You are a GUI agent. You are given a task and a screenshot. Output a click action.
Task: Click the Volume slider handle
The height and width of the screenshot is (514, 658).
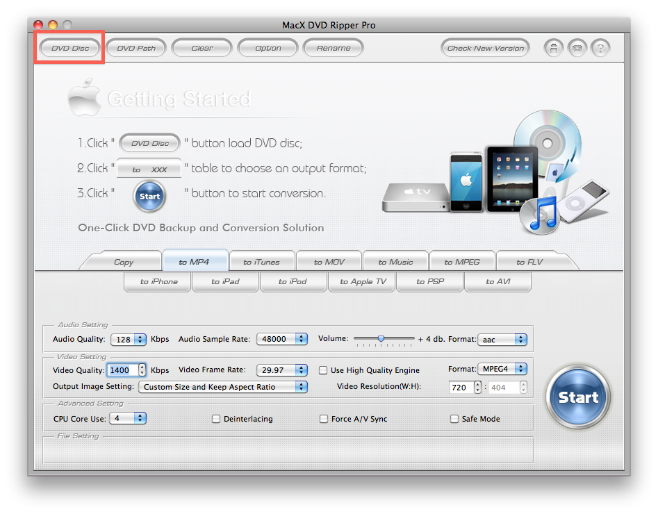381,338
